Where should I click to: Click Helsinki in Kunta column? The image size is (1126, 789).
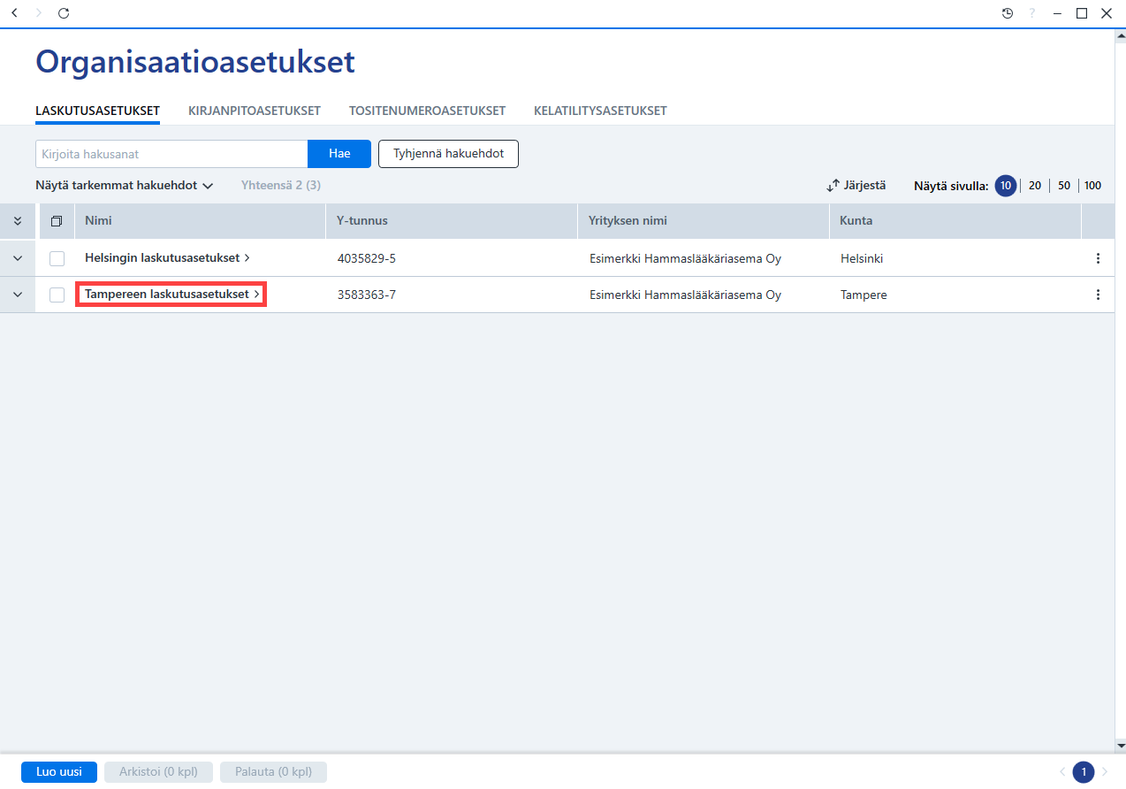click(x=862, y=259)
